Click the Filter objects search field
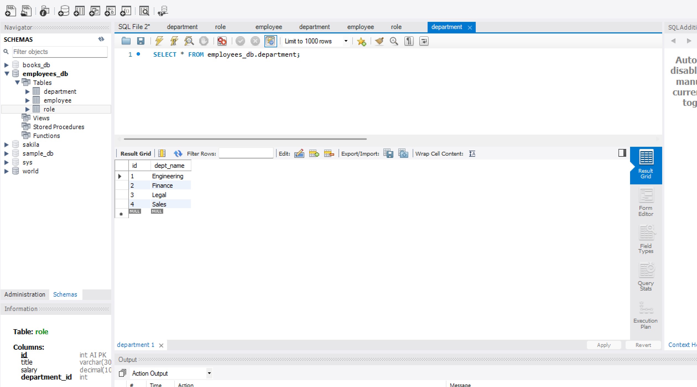Viewport: 697px width, 387px height. tap(60, 52)
